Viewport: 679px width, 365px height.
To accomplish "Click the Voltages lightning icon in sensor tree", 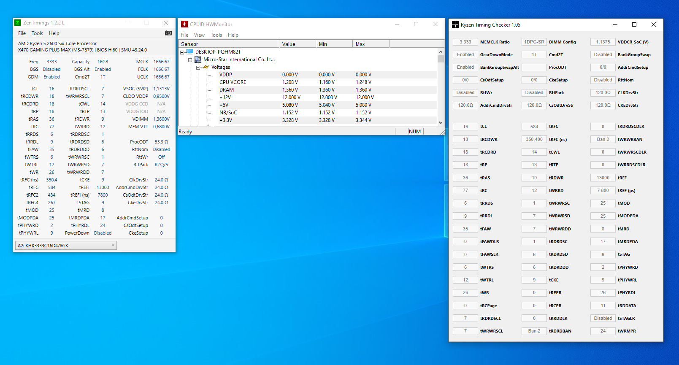I will tap(206, 67).
